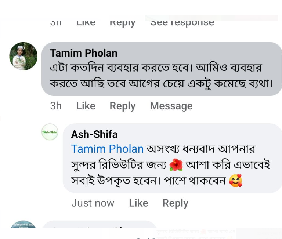The height and width of the screenshot is (239, 282).
Task: Open the Tamim Pholan commenter name
Action: coord(83,53)
